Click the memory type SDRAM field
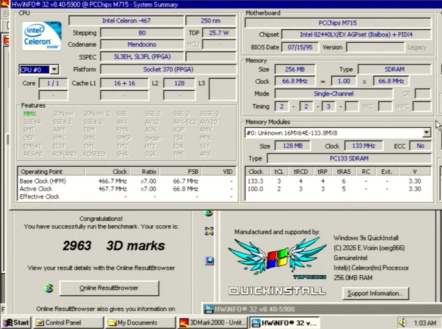442x329 pixels. (x=395, y=69)
